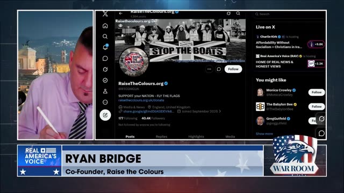The width and height of the screenshot is (344, 193).
Task: Open Messages chat bubble icon in sidebar
Action: (105, 58)
